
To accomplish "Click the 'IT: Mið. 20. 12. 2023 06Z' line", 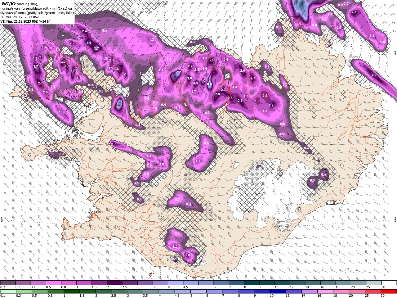I will click(20, 17).
